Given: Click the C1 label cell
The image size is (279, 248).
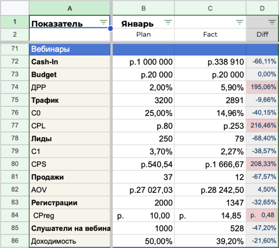Looking at the screenshot, I should [70, 151].
